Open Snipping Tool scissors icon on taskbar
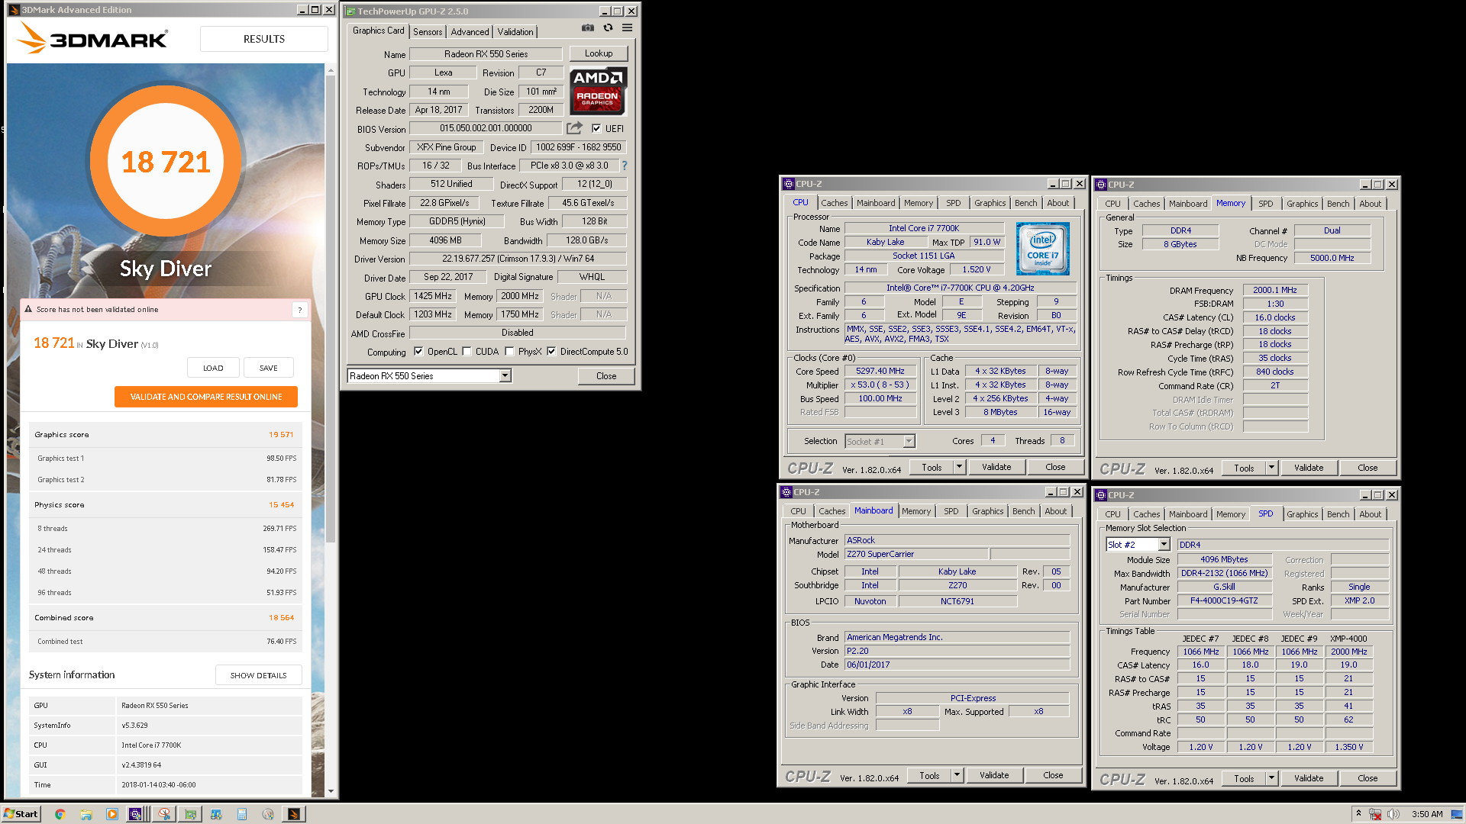This screenshot has width=1466, height=824. tap(164, 814)
